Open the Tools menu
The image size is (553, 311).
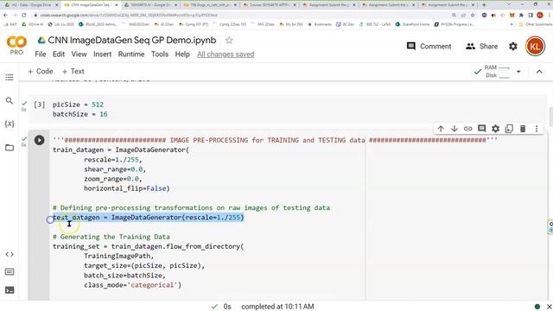point(160,54)
